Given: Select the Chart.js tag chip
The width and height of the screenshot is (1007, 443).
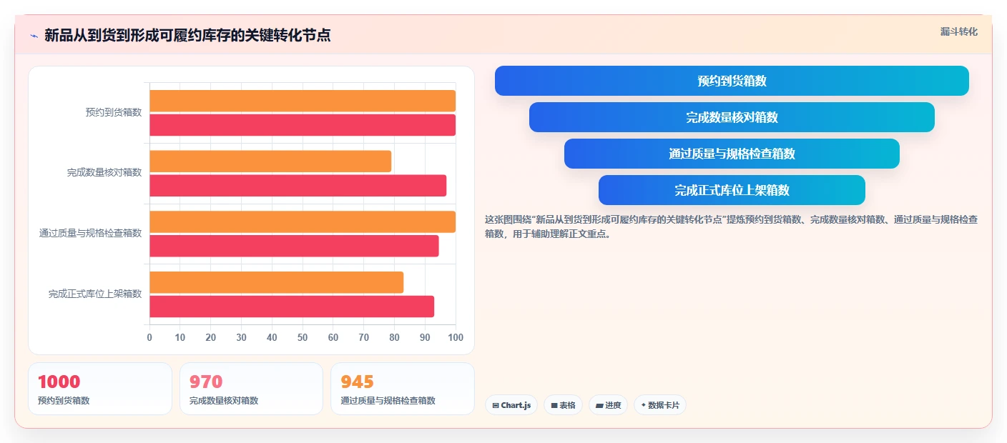Looking at the screenshot, I should click(511, 405).
